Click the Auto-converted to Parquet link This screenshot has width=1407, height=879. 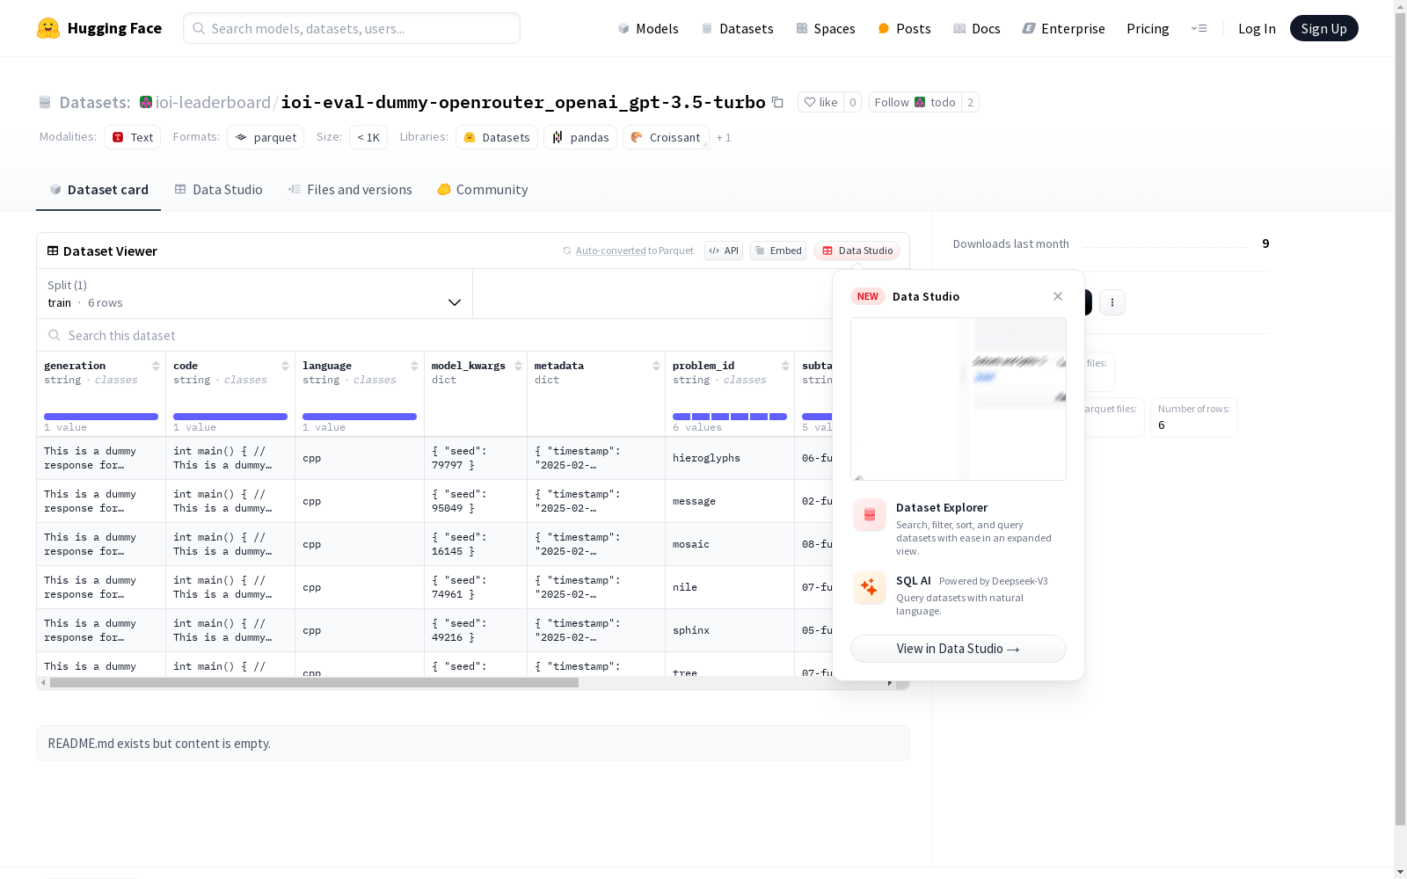tap(629, 251)
